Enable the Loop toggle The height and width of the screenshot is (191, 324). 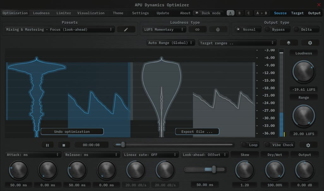click(x=250, y=145)
